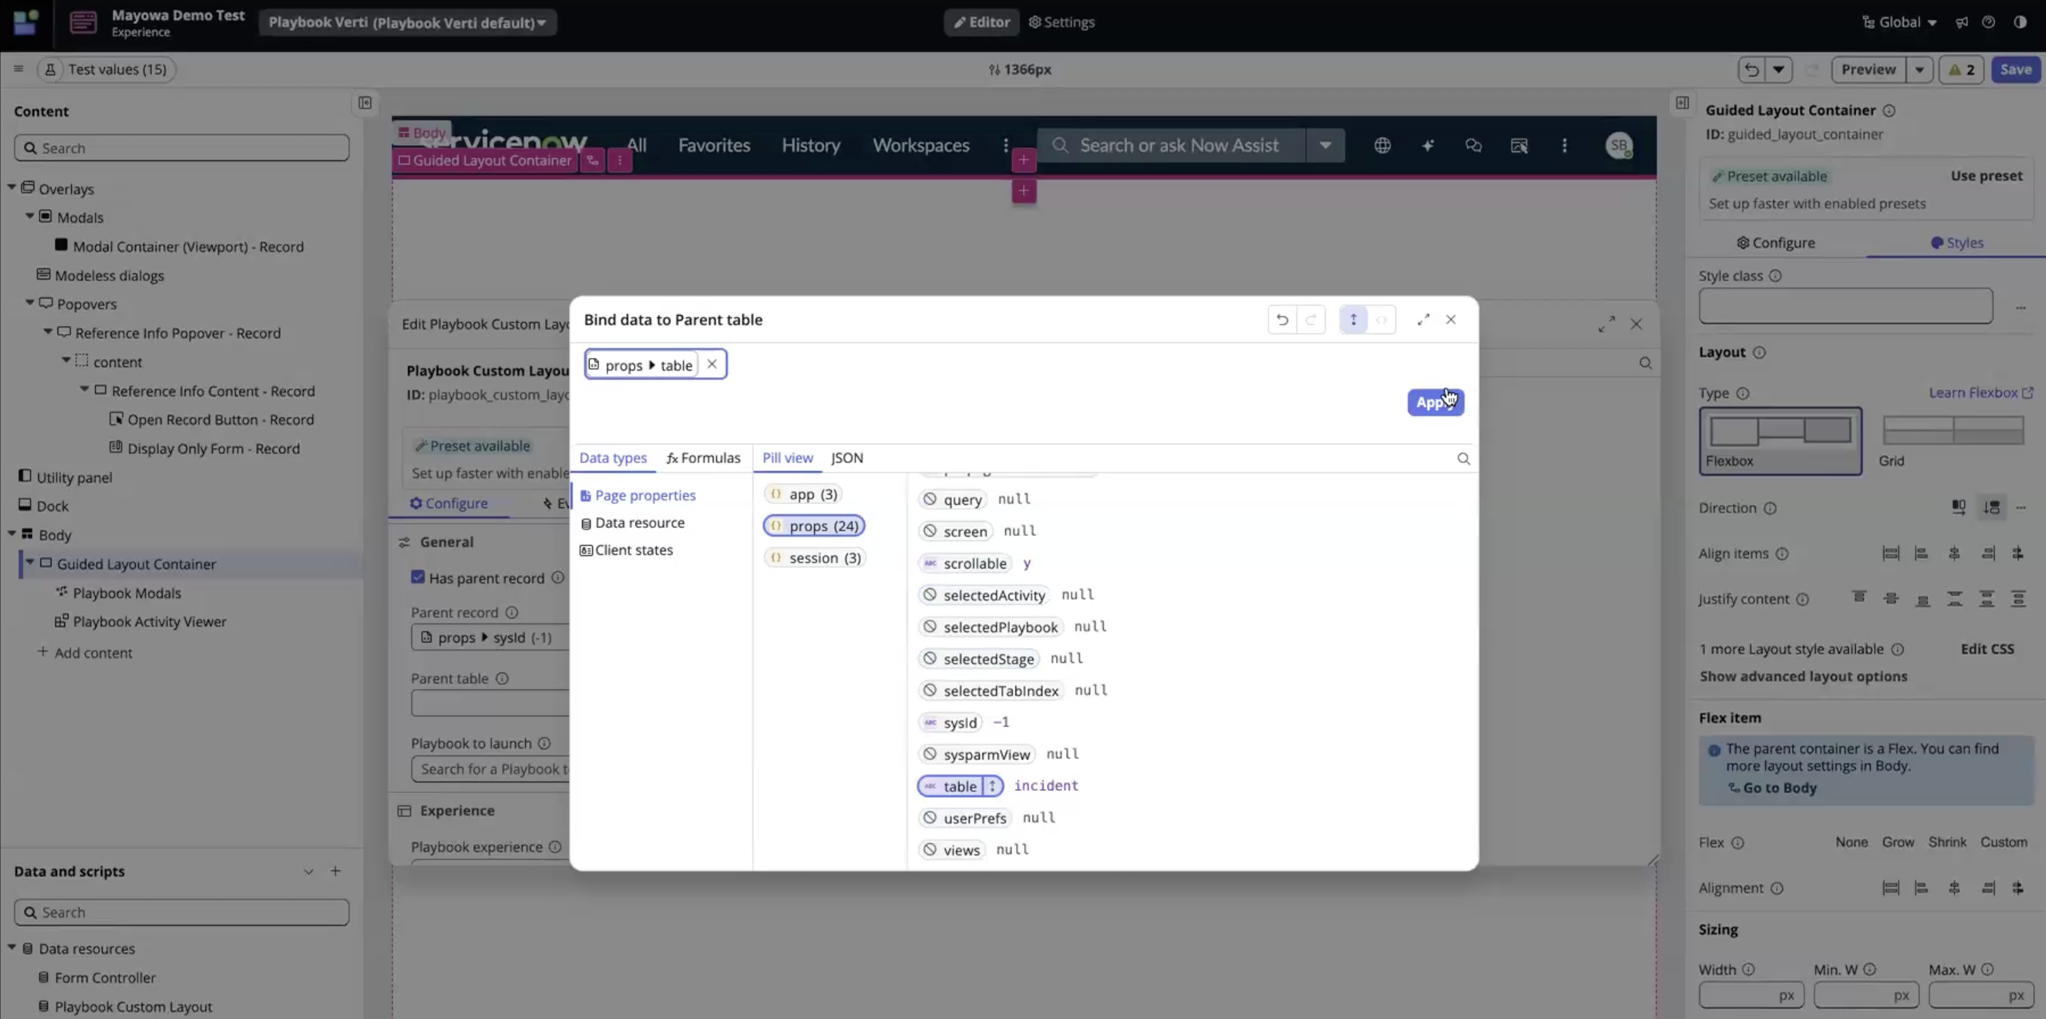Open Playbook Verti variant dropdown

(407, 22)
